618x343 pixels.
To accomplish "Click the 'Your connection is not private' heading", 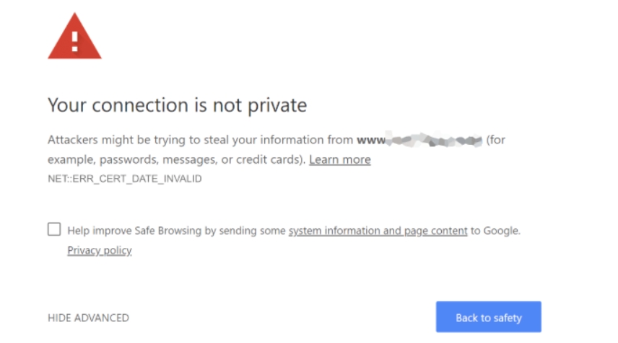I will click(x=177, y=105).
